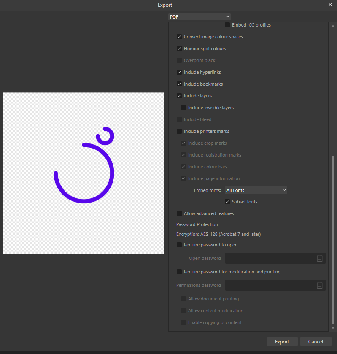
Task: Close the Export dialog
Action: coord(330,5)
